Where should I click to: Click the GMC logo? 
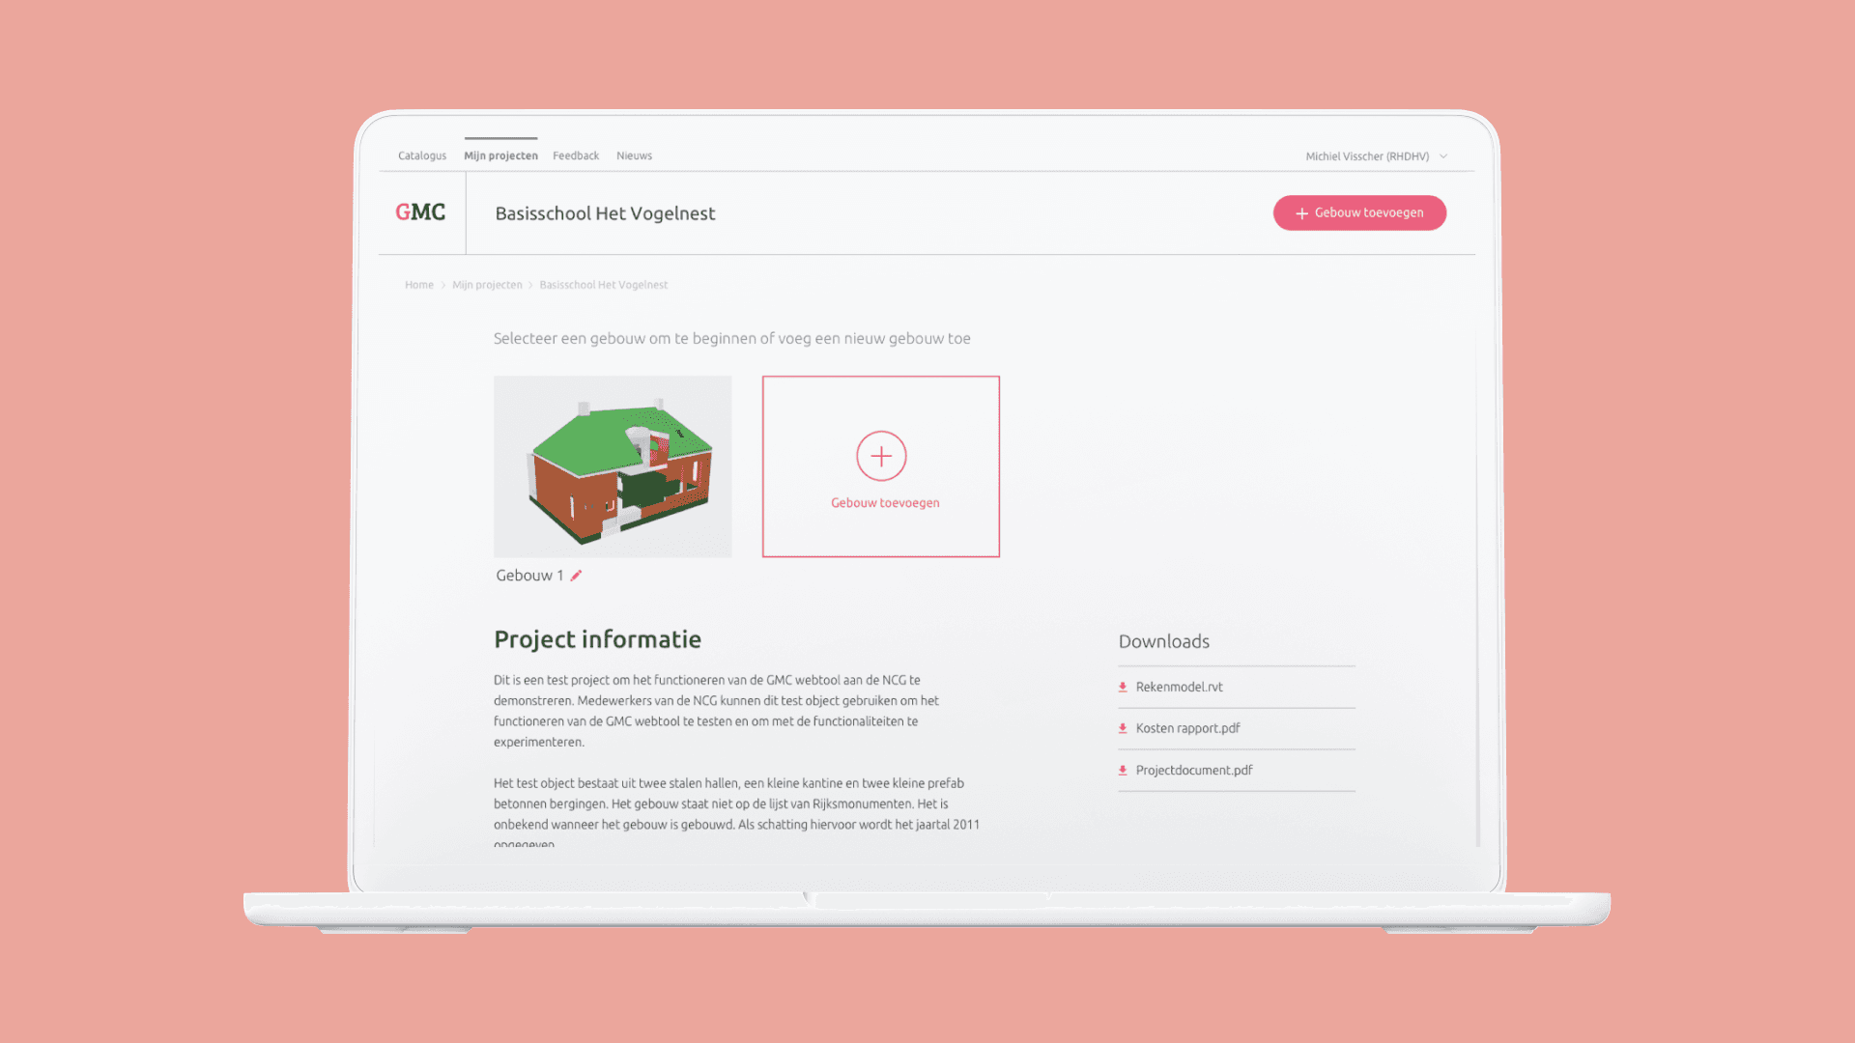click(420, 212)
